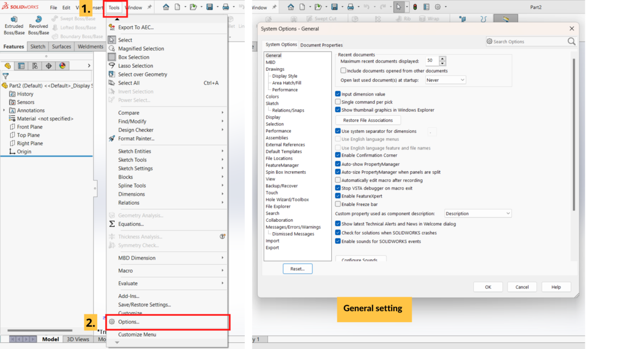Click the Equations sigma icon
This screenshot has width=620, height=349.
112,224
